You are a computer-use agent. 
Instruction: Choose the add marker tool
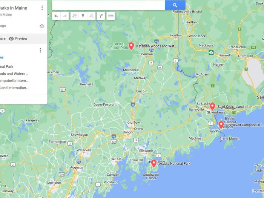click(x=83, y=16)
